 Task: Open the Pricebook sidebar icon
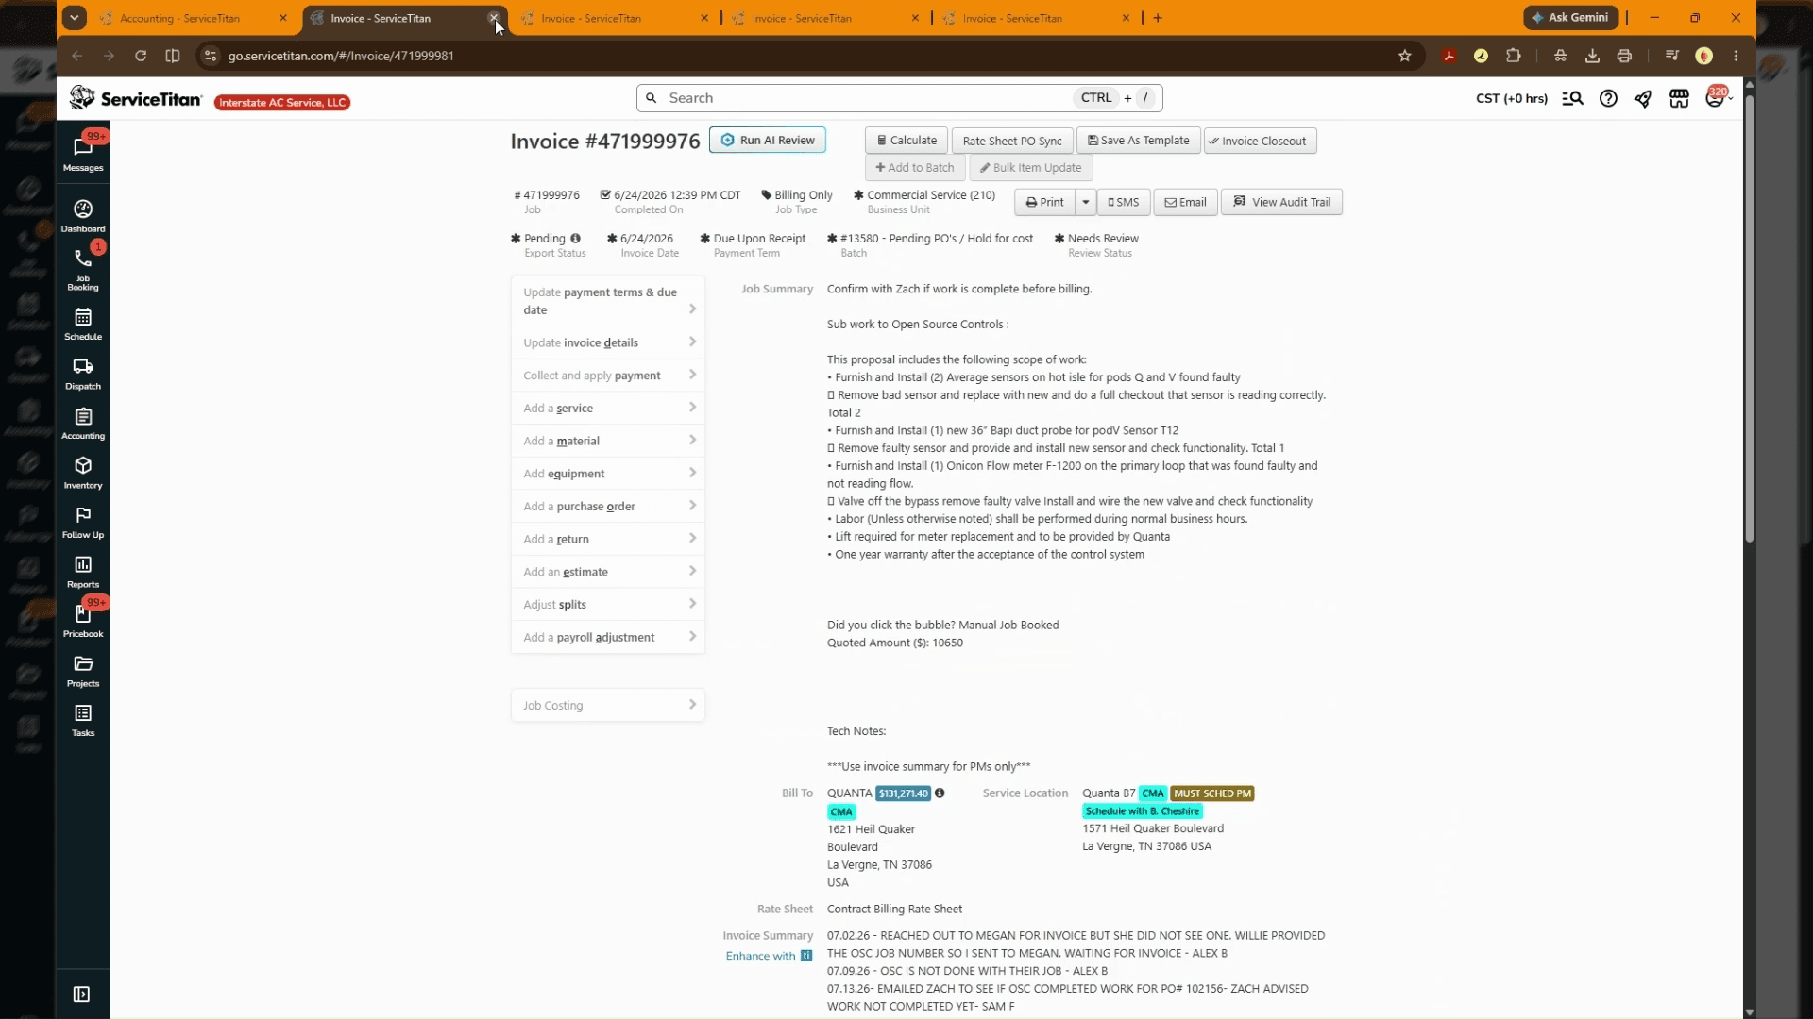pos(83,621)
